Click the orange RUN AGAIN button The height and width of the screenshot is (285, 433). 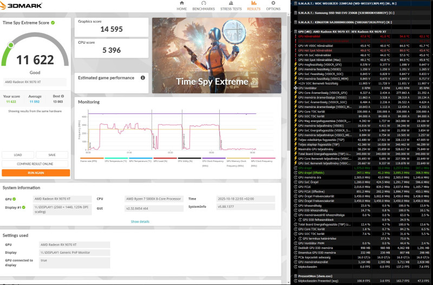(x=36, y=173)
